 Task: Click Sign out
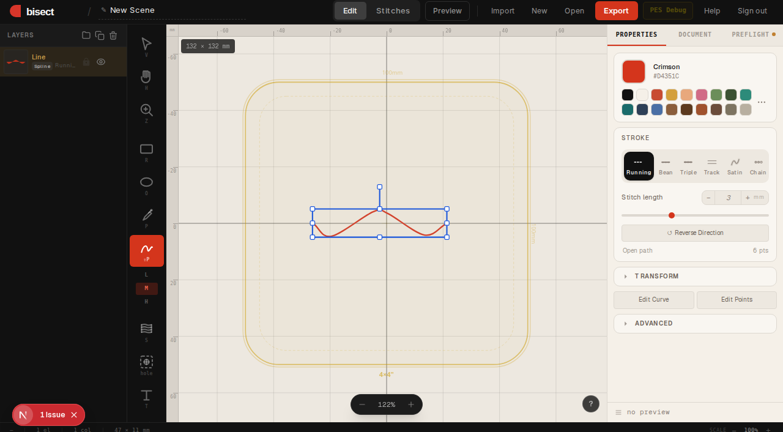(752, 11)
